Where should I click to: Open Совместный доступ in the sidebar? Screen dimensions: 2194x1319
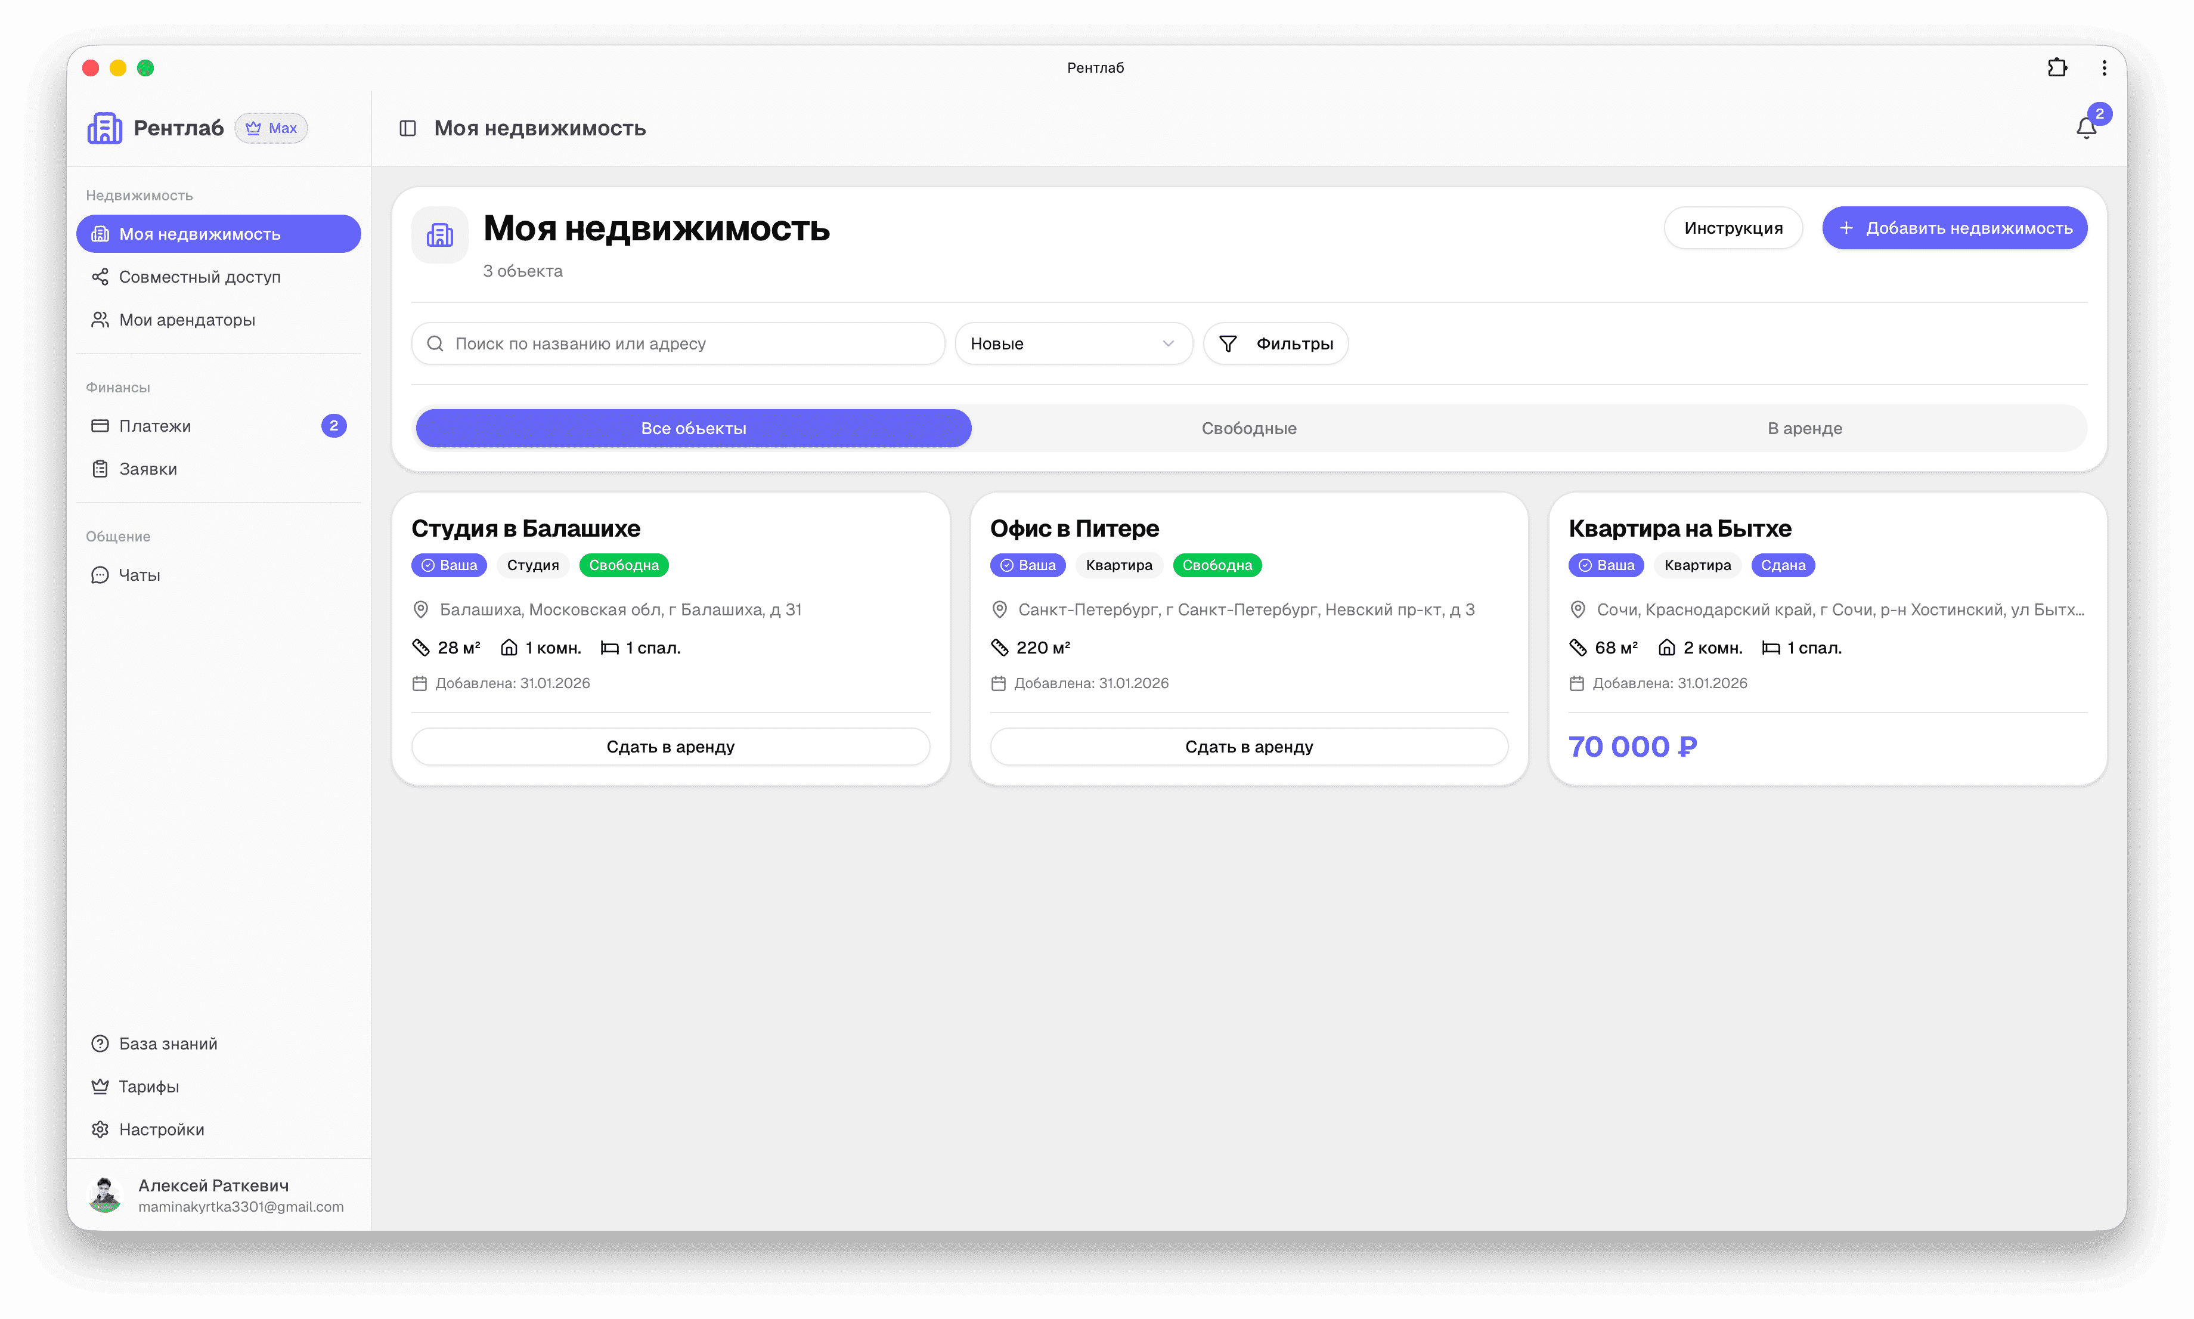coord(199,277)
